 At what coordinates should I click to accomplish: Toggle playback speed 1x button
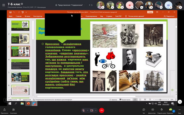(x=180, y=102)
